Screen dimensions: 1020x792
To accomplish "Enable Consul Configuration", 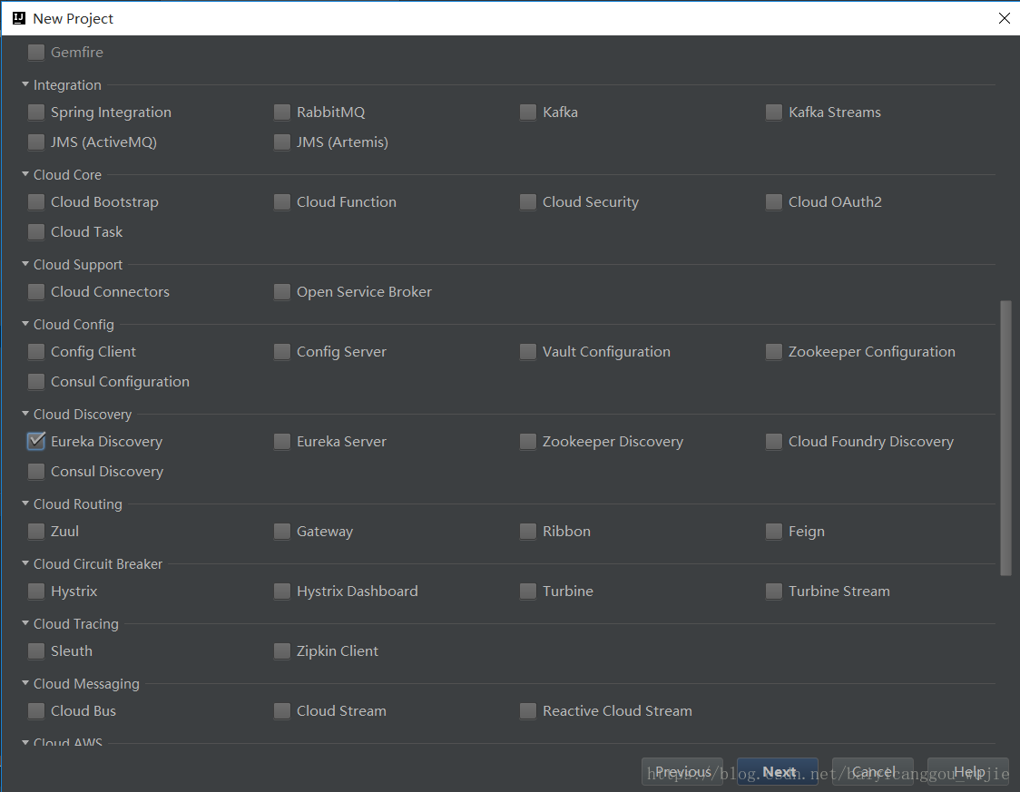I will tap(36, 381).
